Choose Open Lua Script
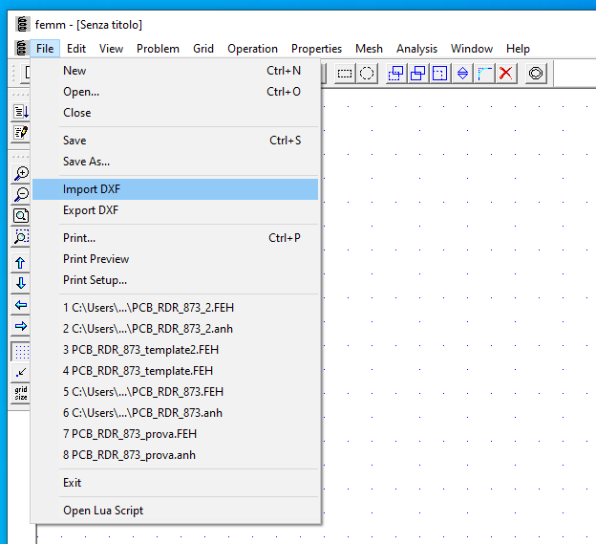The width and height of the screenshot is (596, 544). (175, 511)
